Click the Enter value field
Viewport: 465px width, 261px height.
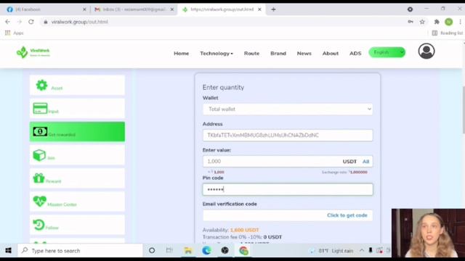tap(288, 162)
